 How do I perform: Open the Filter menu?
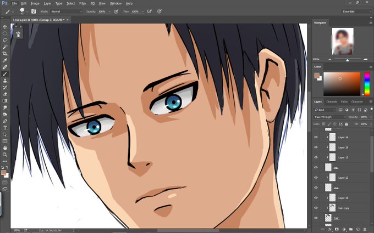pyautogui.click(x=82, y=3)
